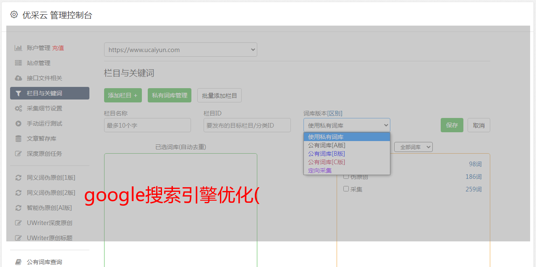The image size is (536, 267).
Task: Open the 全部词库 filter dropdown
Action: (413, 147)
